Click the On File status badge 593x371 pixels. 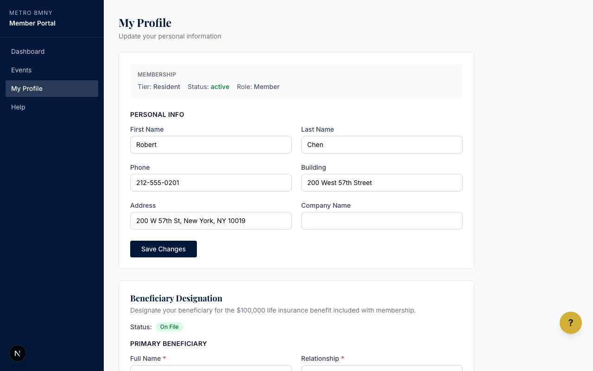pyautogui.click(x=169, y=327)
